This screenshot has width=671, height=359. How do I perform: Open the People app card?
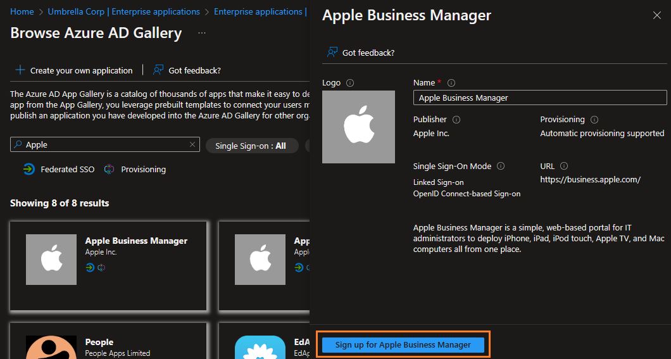[108, 341]
